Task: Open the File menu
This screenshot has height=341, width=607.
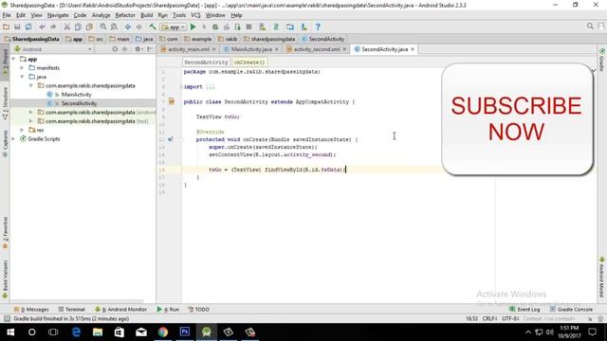Action: [7, 15]
